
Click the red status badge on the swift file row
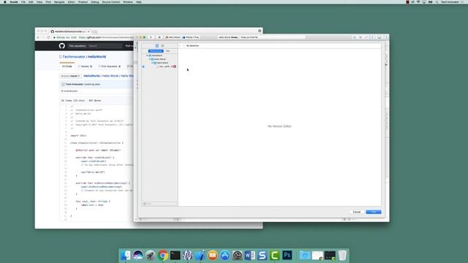pos(175,66)
